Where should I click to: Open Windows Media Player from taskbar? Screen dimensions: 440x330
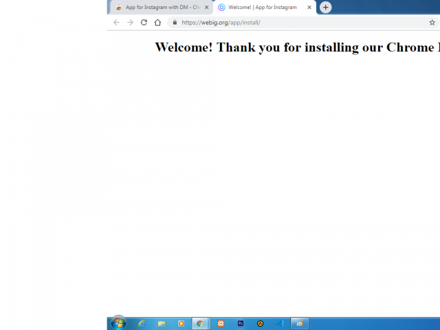tap(181, 324)
